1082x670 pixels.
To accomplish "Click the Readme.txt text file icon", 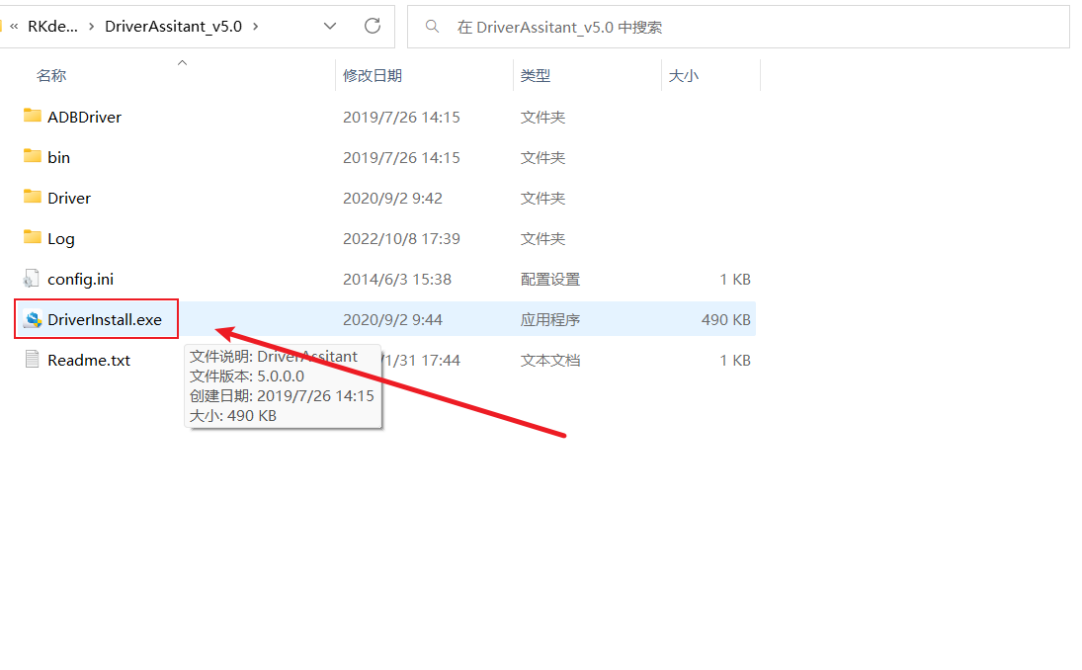I will (33, 360).
